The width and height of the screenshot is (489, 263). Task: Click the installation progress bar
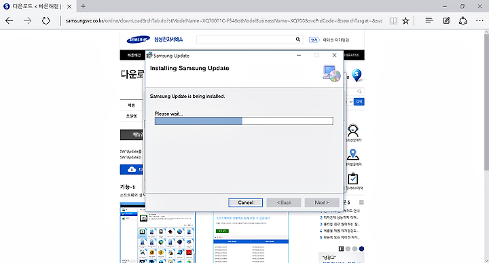coord(244,121)
